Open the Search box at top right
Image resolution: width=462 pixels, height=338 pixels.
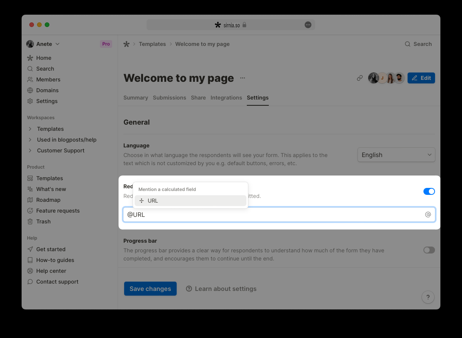click(x=418, y=44)
